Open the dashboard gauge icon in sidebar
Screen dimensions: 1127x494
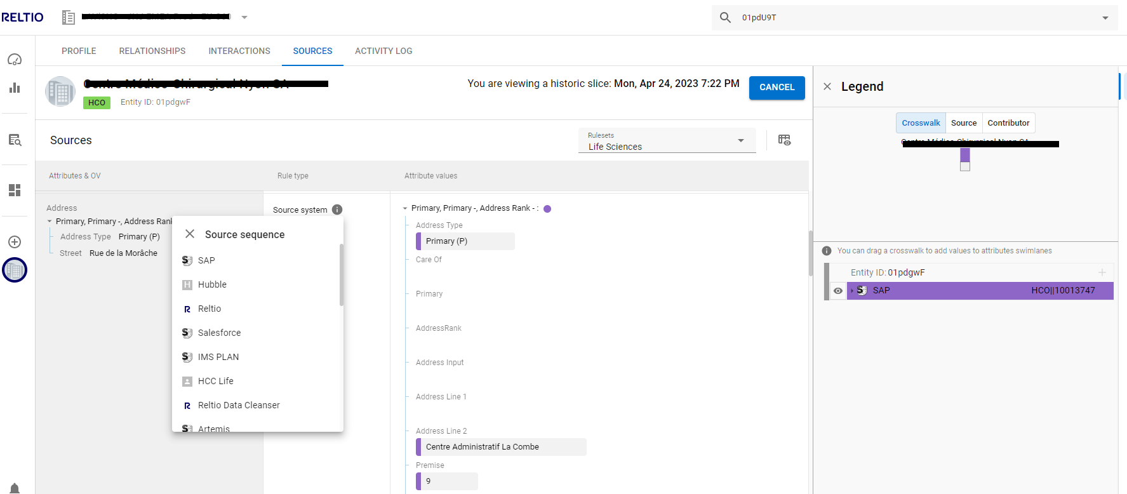point(15,60)
